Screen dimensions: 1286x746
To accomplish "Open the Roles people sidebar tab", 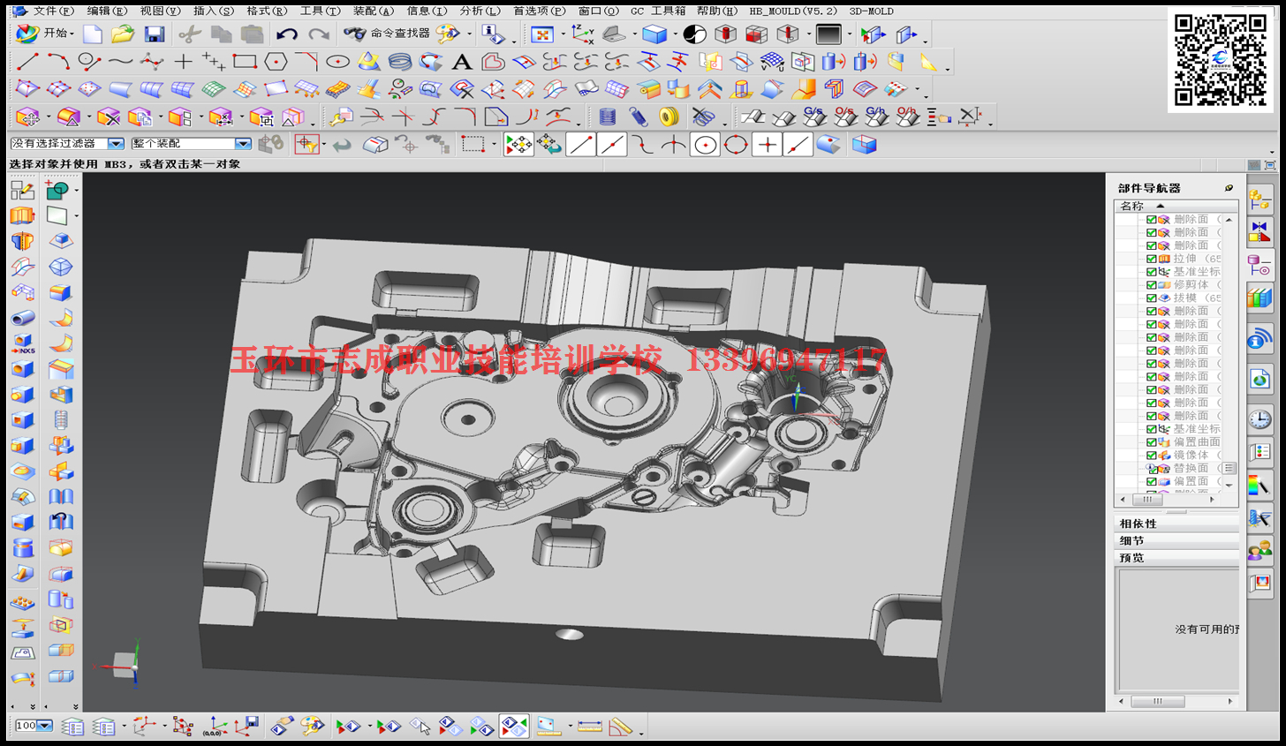I will coord(1260,551).
